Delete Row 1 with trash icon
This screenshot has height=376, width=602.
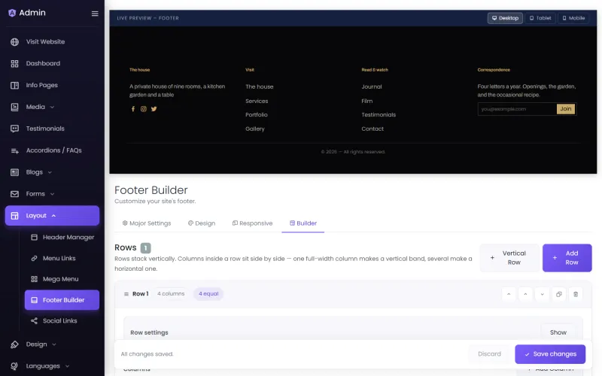576,294
